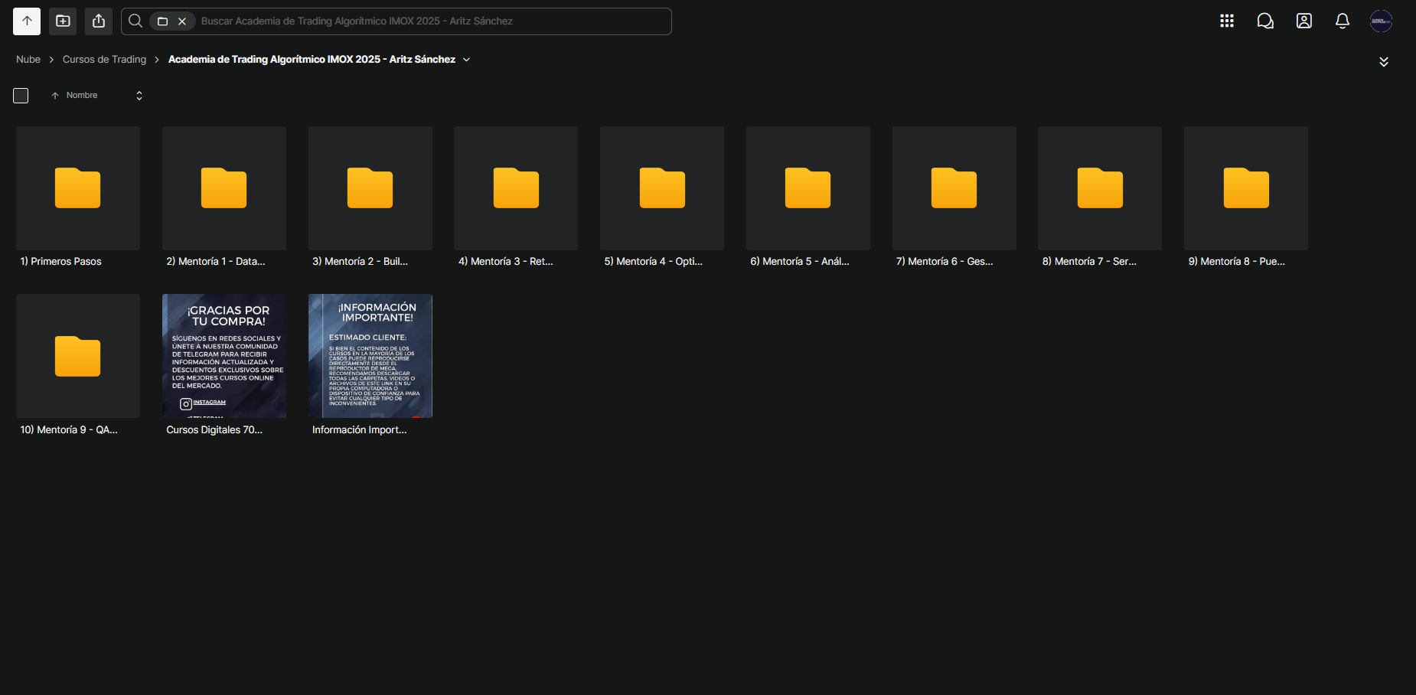Select the label '5) Mentoría 4 - Opti...'
This screenshot has width=1416, height=695.
pyautogui.click(x=654, y=262)
